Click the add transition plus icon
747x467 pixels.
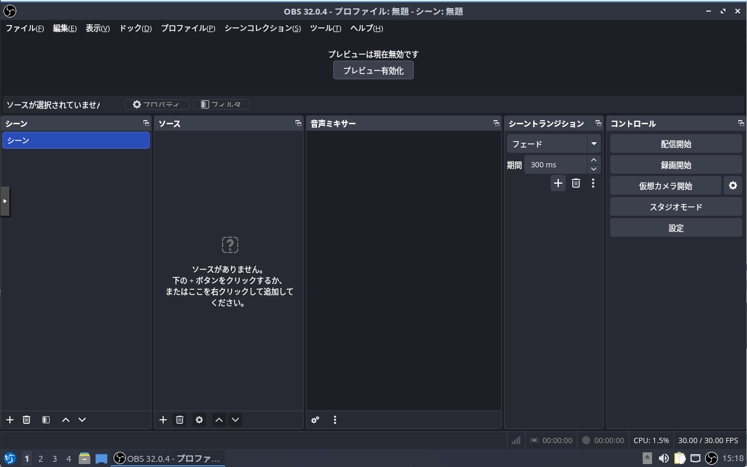[x=558, y=183]
